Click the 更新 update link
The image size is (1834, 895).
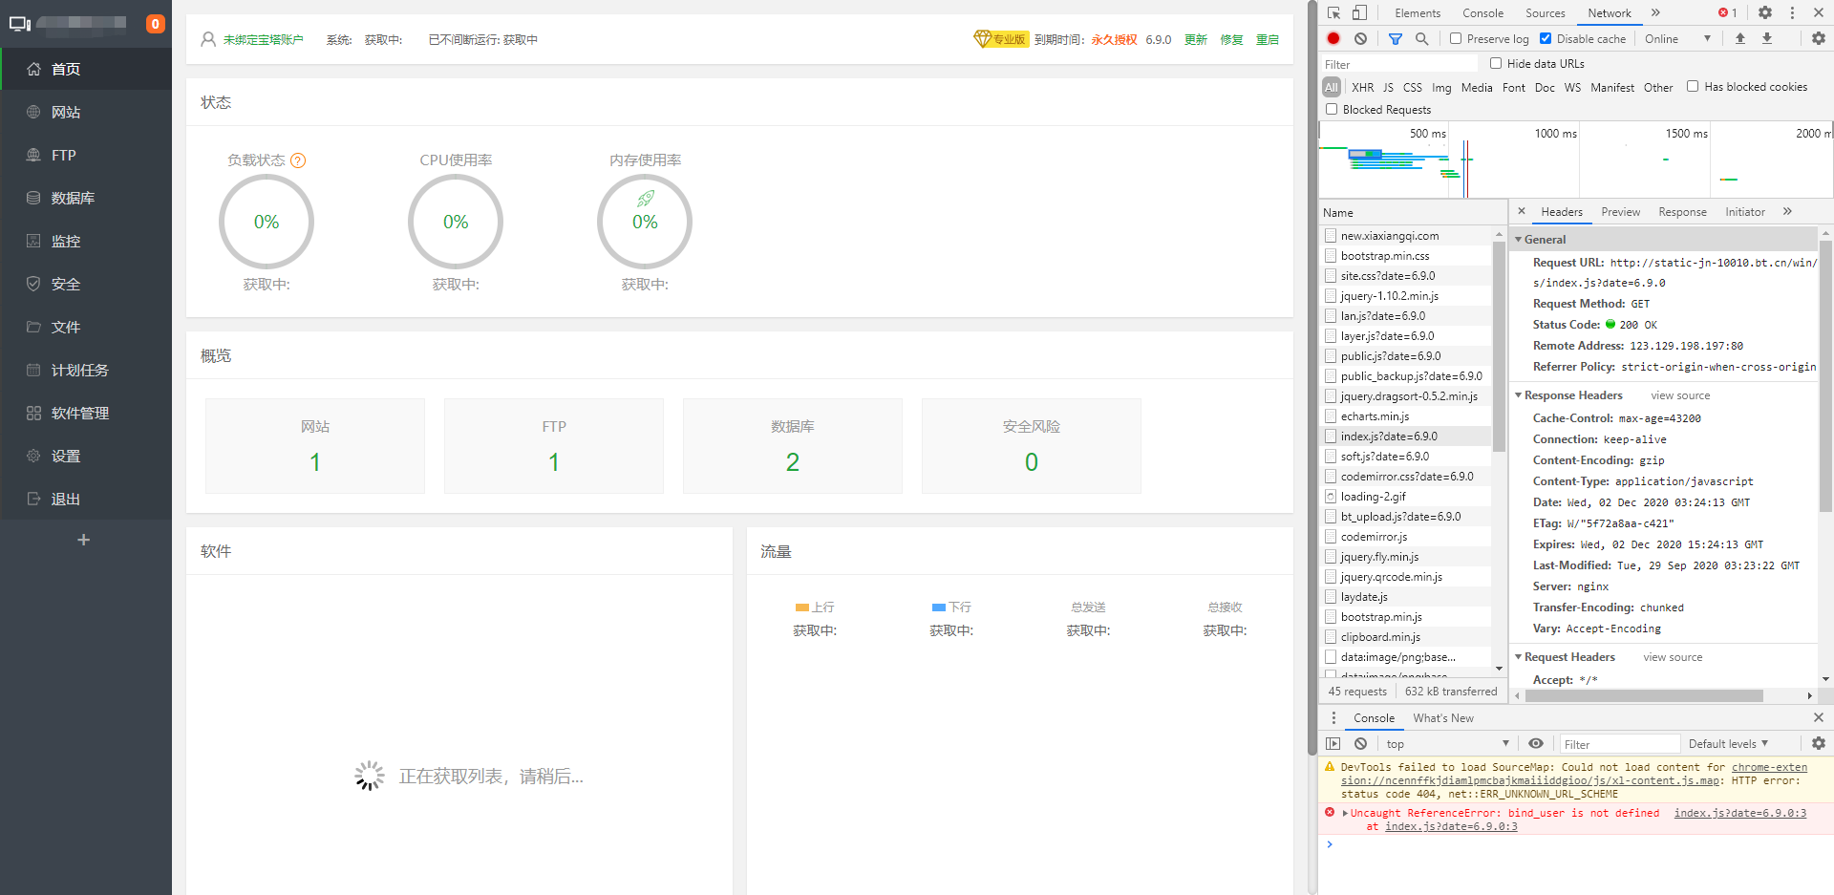coord(1196,39)
